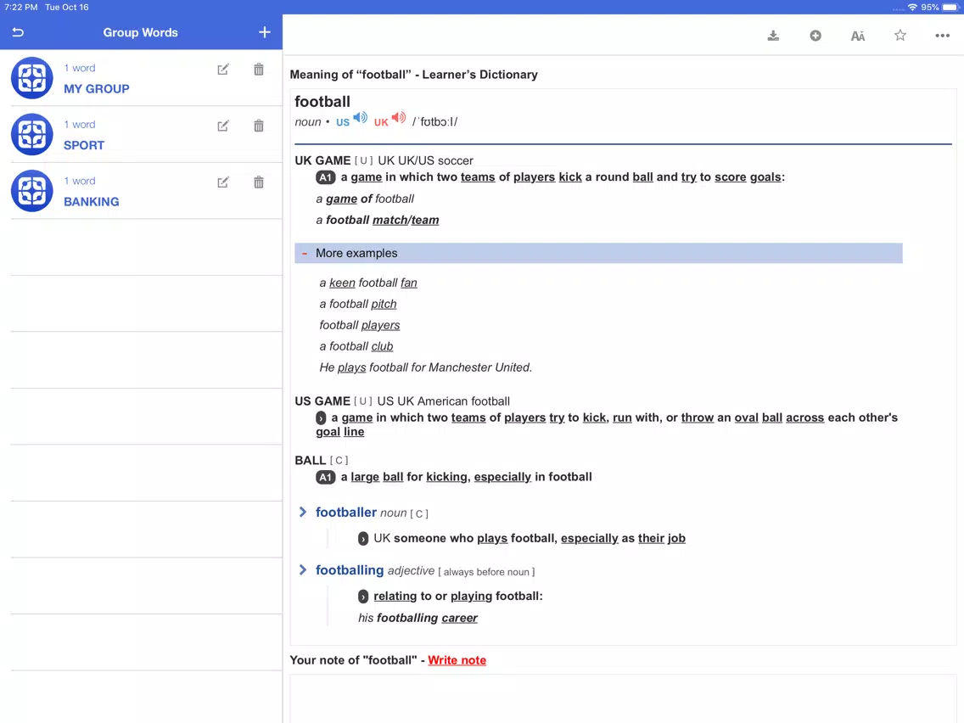Viewport: 964px width, 723px height.
Task: Download the football entry
Action: (x=773, y=36)
